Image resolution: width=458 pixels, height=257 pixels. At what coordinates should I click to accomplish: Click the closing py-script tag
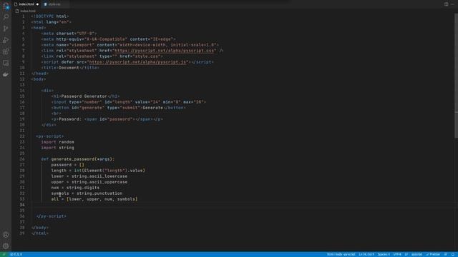pyautogui.click(x=52, y=216)
